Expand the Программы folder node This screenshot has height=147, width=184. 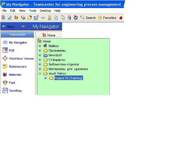[x=40, y=51]
